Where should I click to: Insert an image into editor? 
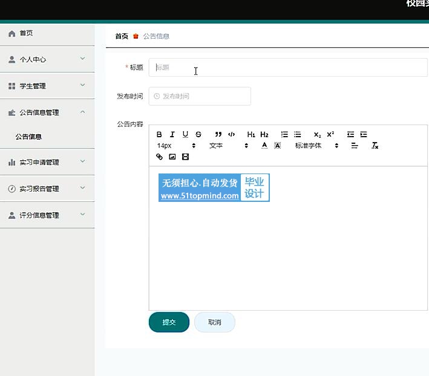172,157
